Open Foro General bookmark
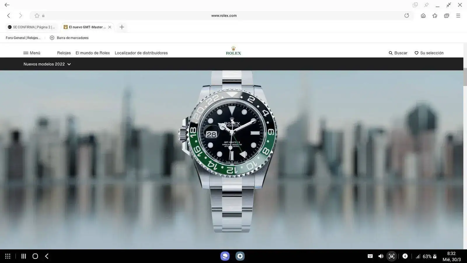 point(23,38)
